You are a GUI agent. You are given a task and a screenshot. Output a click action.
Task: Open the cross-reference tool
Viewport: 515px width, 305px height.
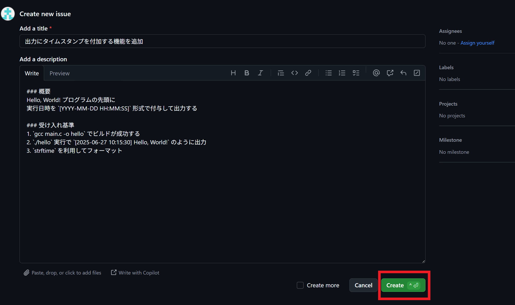pos(390,73)
